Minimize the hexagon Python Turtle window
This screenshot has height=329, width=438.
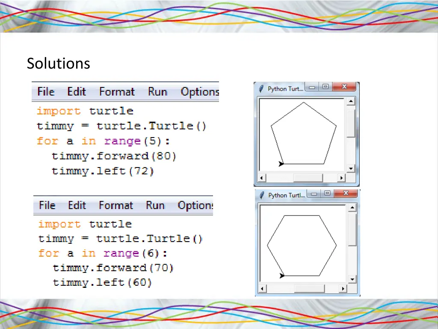[x=314, y=193]
